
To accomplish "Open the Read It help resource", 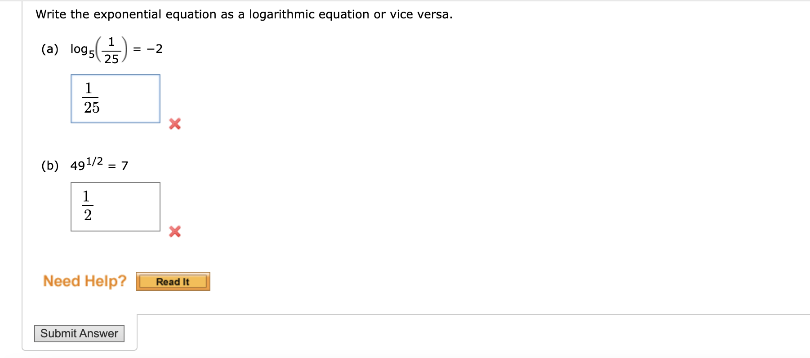I will (x=173, y=281).
